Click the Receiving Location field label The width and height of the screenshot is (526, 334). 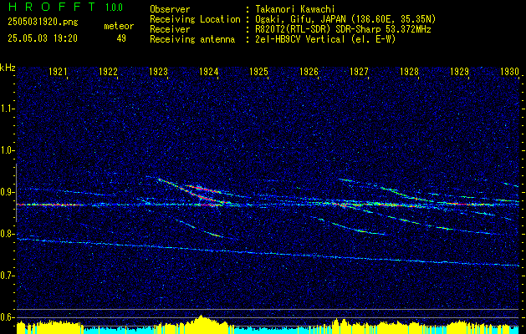click(195, 19)
